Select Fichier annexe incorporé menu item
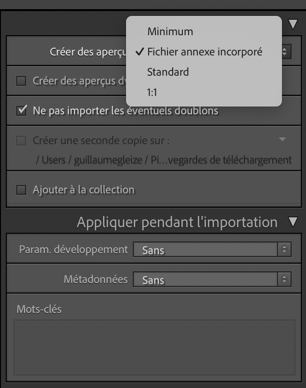This screenshot has width=306, height=388. point(204,52)
